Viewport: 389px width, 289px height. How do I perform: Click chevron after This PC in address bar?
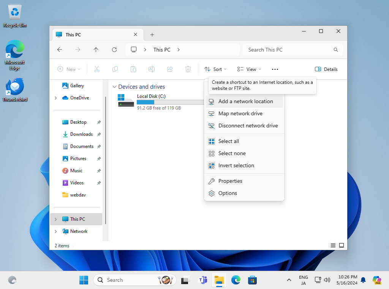click(179, 50)
